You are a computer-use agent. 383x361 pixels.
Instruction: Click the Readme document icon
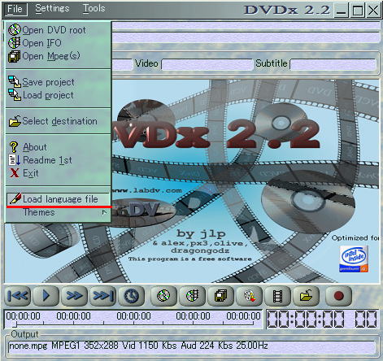click(15, 160)
